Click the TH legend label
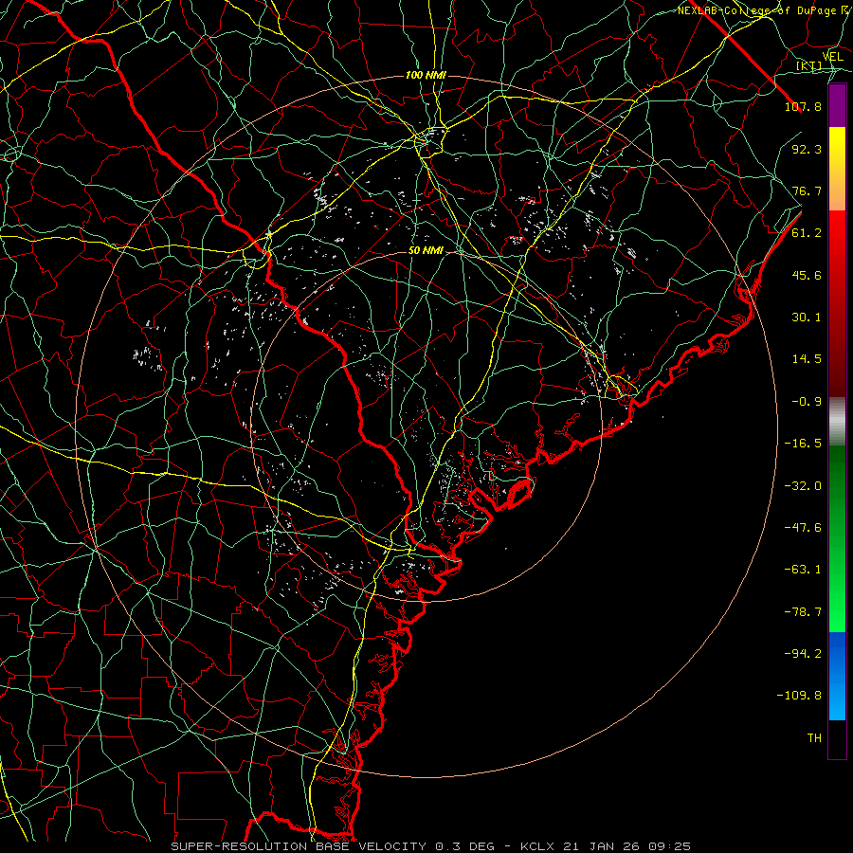 (x=814, y=738)
